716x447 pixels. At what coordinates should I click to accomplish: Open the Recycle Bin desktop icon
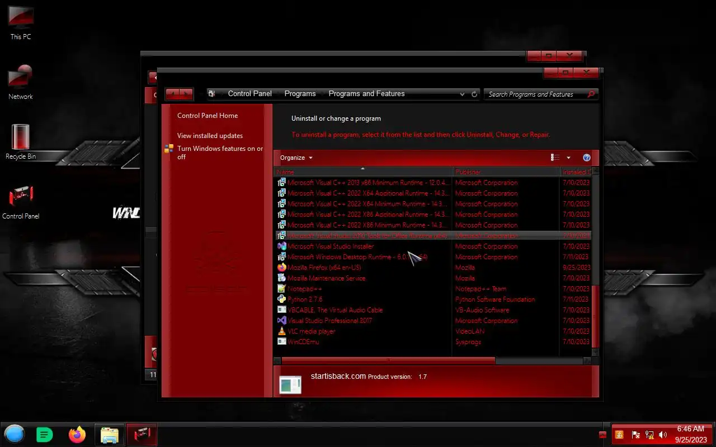tap(21, 142)
